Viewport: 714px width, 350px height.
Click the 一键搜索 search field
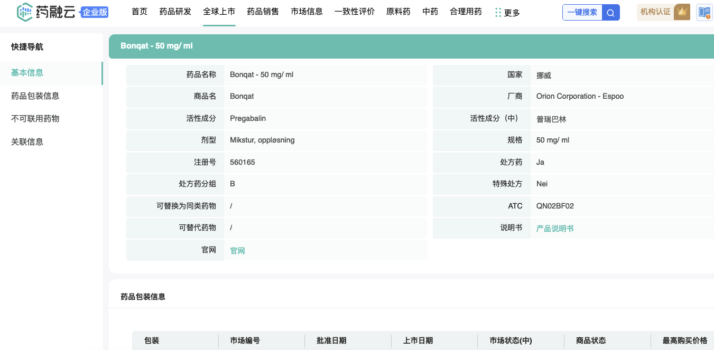tap(582, 13)
